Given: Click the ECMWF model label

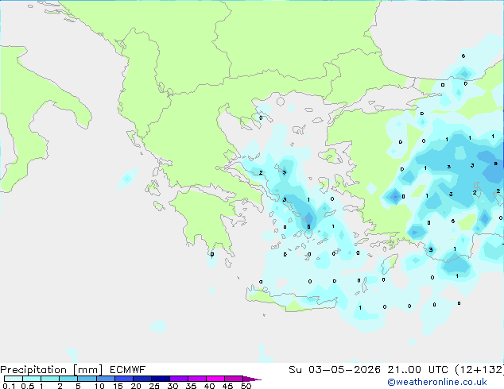Looking at the screenshot, I should click(128, 370).
